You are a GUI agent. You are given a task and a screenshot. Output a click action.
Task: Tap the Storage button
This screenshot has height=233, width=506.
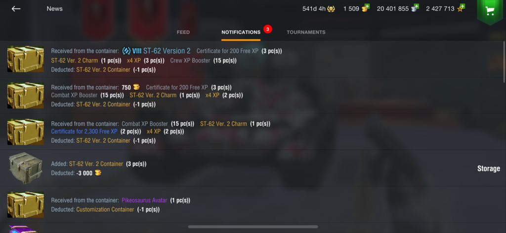(x=489, y=168)
